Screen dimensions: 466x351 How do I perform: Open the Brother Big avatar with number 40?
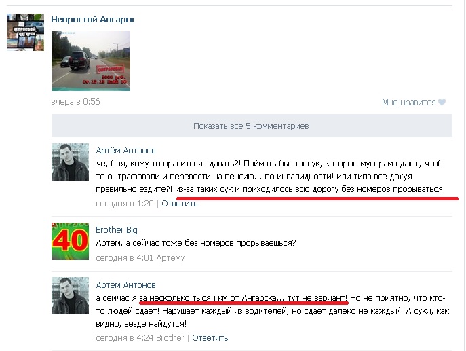(70, 241)
